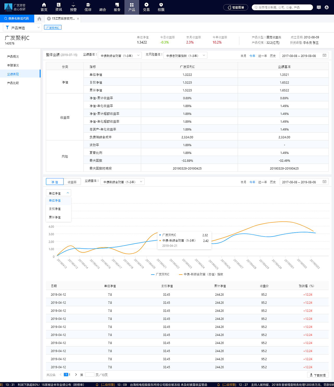334x387 pixels.
Task: Click the 涨跌幅 (%) column header
Action: [307, 286]
